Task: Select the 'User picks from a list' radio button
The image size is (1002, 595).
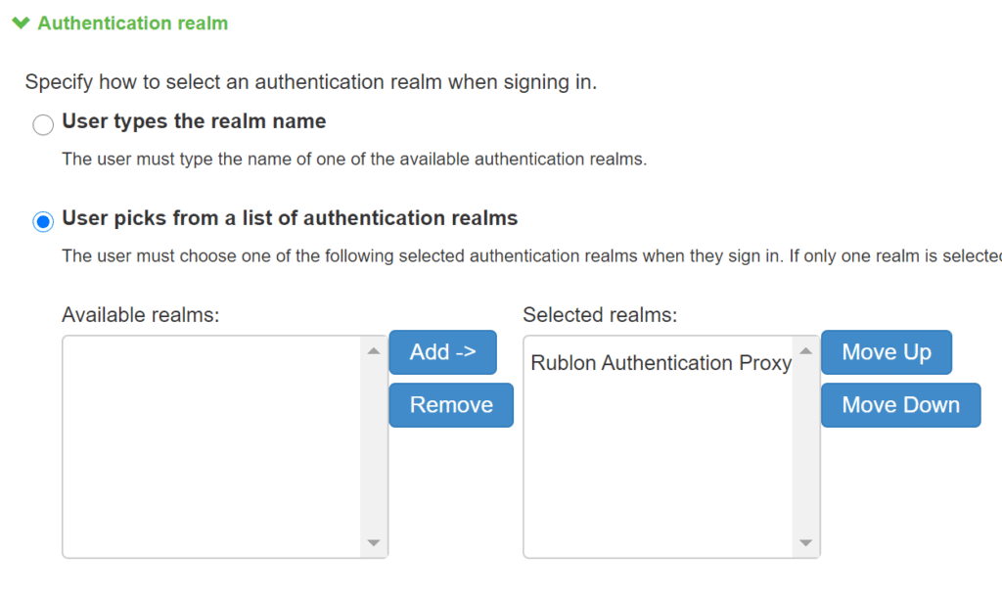Action: click(43, 222)
